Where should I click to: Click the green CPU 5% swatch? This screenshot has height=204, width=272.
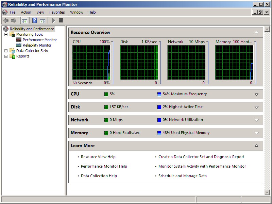[x=106, y=94]
